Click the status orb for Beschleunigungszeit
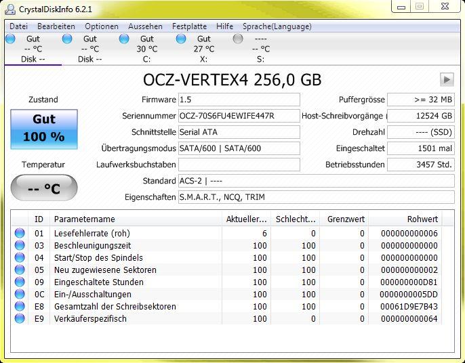 pyautogui.click(x=20, y=245)
